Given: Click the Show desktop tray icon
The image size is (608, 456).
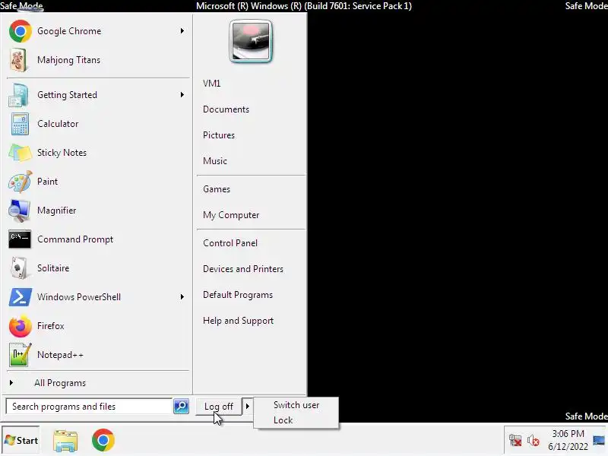Looking at the screenshot, I should [599, 441].
